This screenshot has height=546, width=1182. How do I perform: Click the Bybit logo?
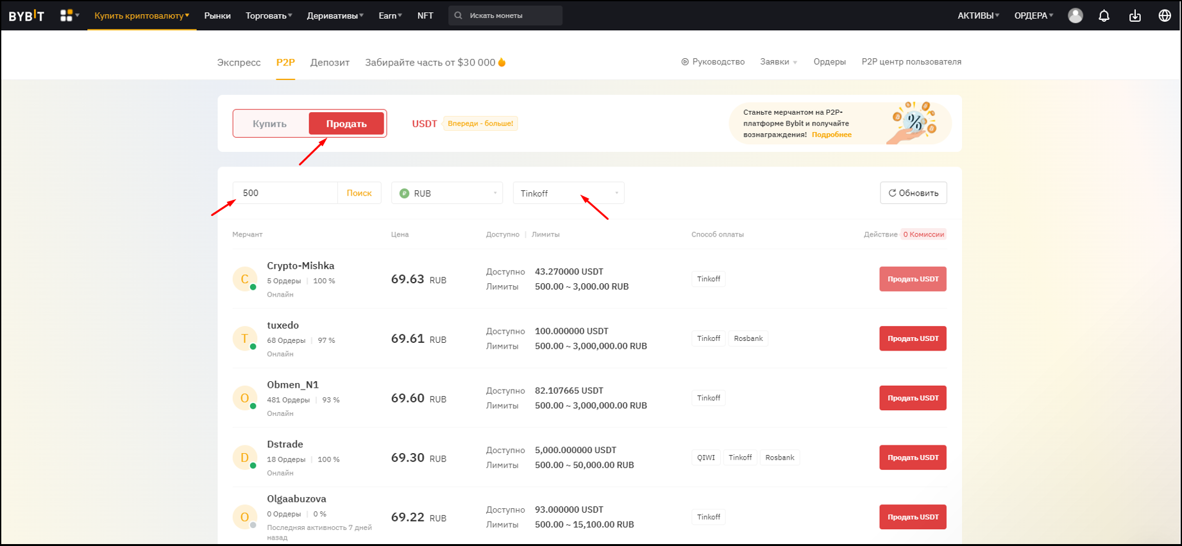coord(26,16)
